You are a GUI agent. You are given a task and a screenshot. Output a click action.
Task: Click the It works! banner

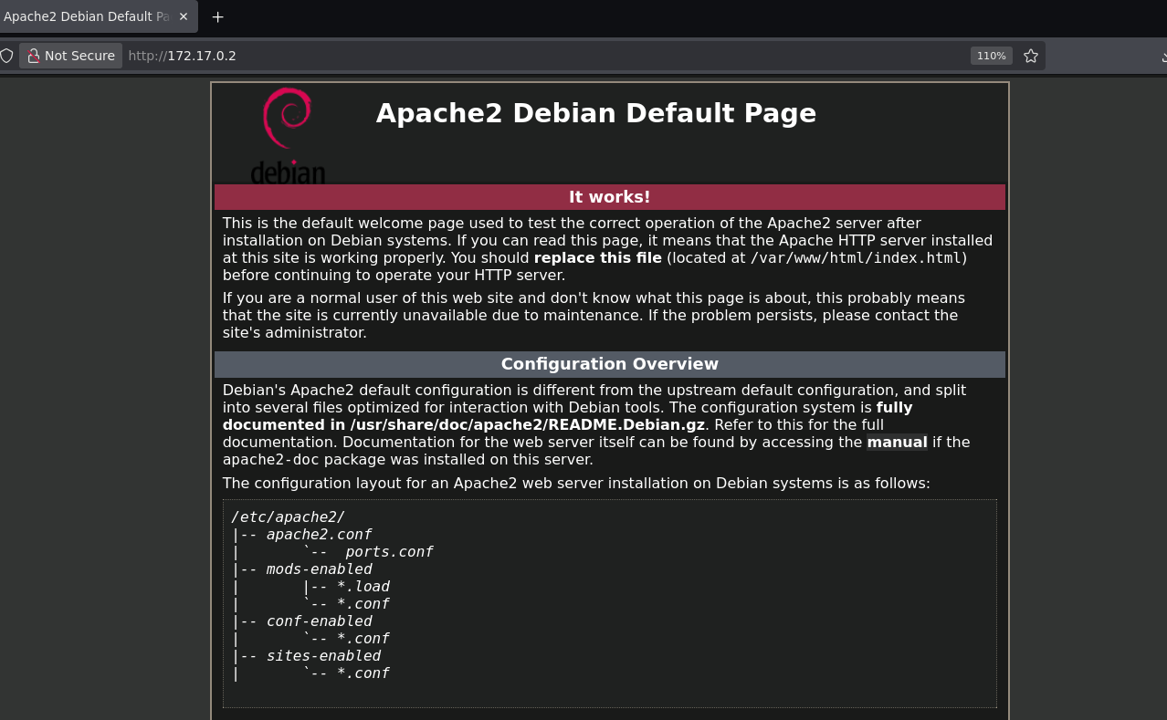[609, 197]
